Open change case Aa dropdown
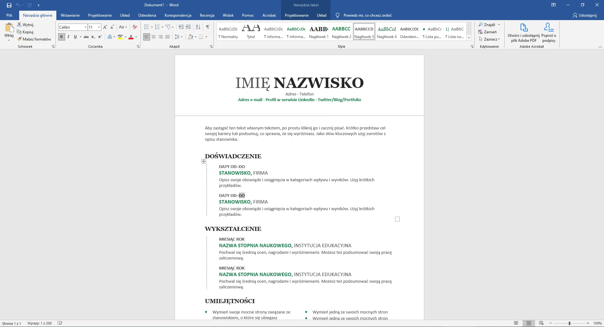The height and width of the screenshot is (327, 604). tap(123, 27)
